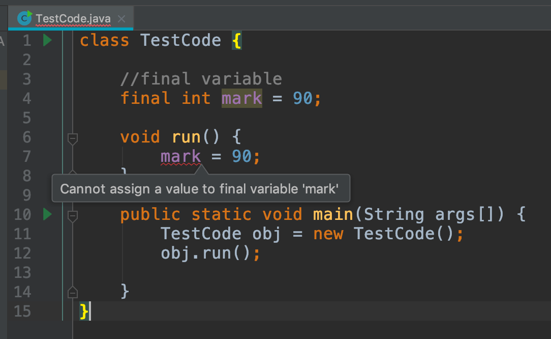Toggle folding on the main method gutter marker

point(72,214)
